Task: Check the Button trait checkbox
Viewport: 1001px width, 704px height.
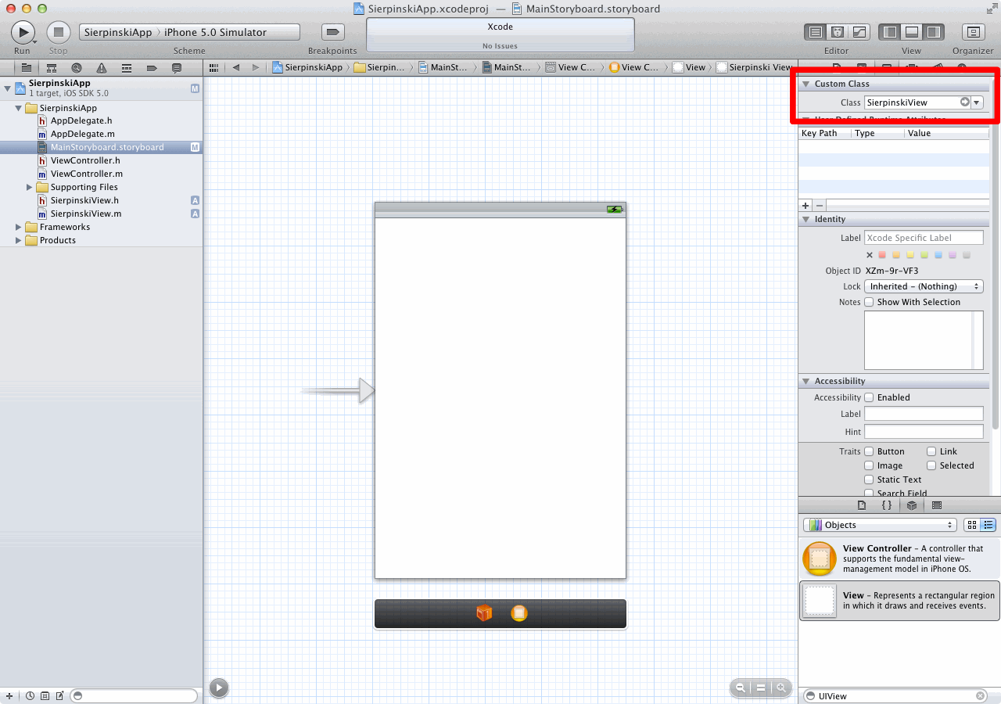Action: (869, 451)
